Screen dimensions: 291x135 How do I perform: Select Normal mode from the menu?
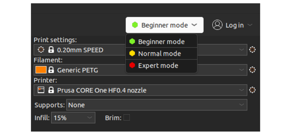pyautogui.click(x=161, y=54)
